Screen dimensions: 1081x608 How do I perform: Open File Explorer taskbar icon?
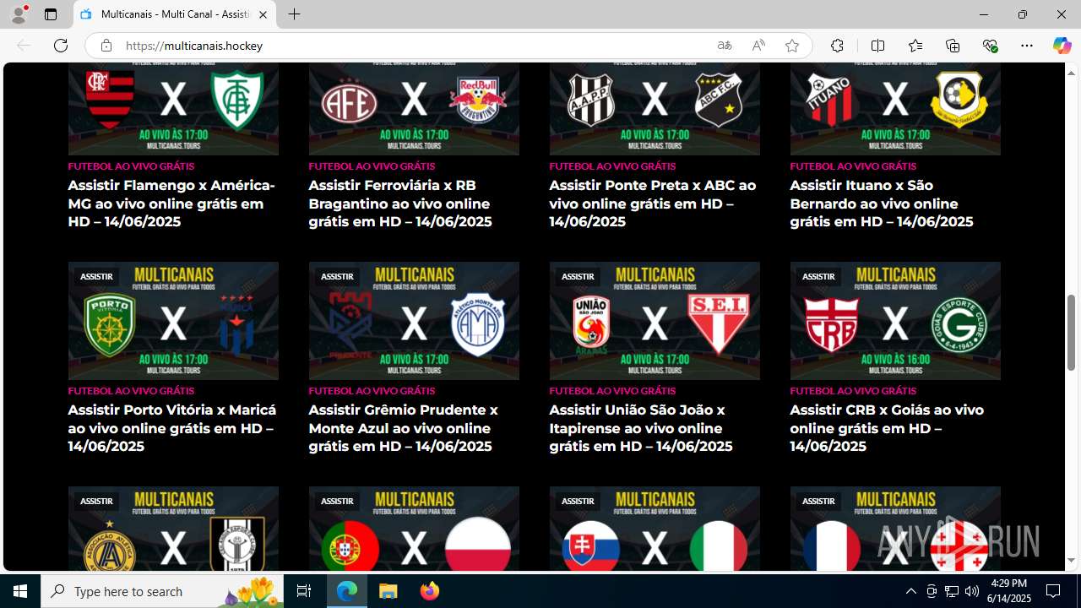(388, 591)
